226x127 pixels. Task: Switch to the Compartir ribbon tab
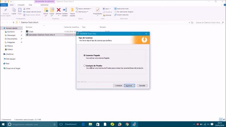tap(21, 5)
